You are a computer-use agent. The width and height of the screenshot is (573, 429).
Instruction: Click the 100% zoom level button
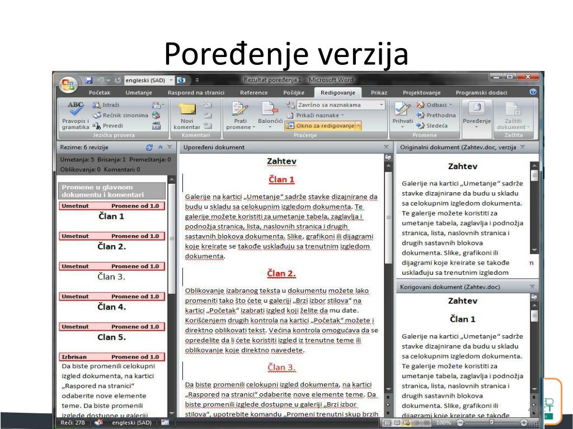443,422
